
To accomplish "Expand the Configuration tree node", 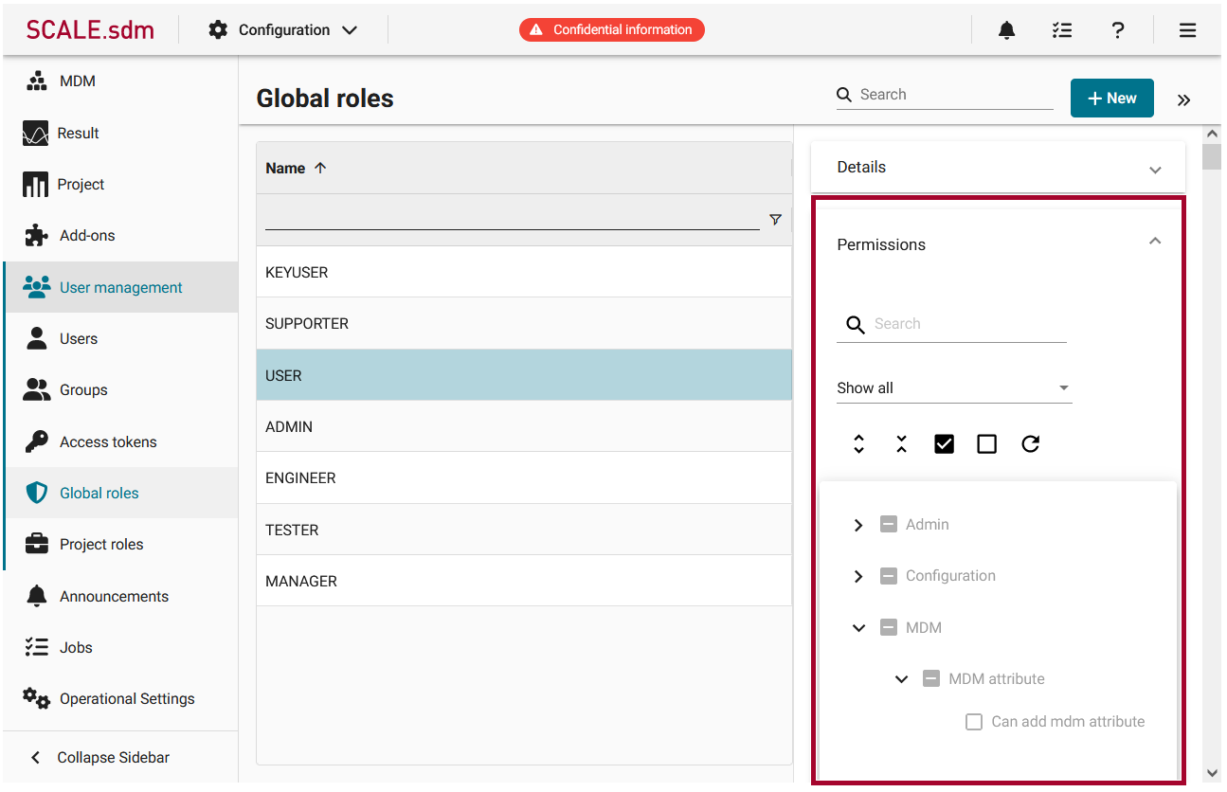I will pyautogui.click(x=858, y=576).
